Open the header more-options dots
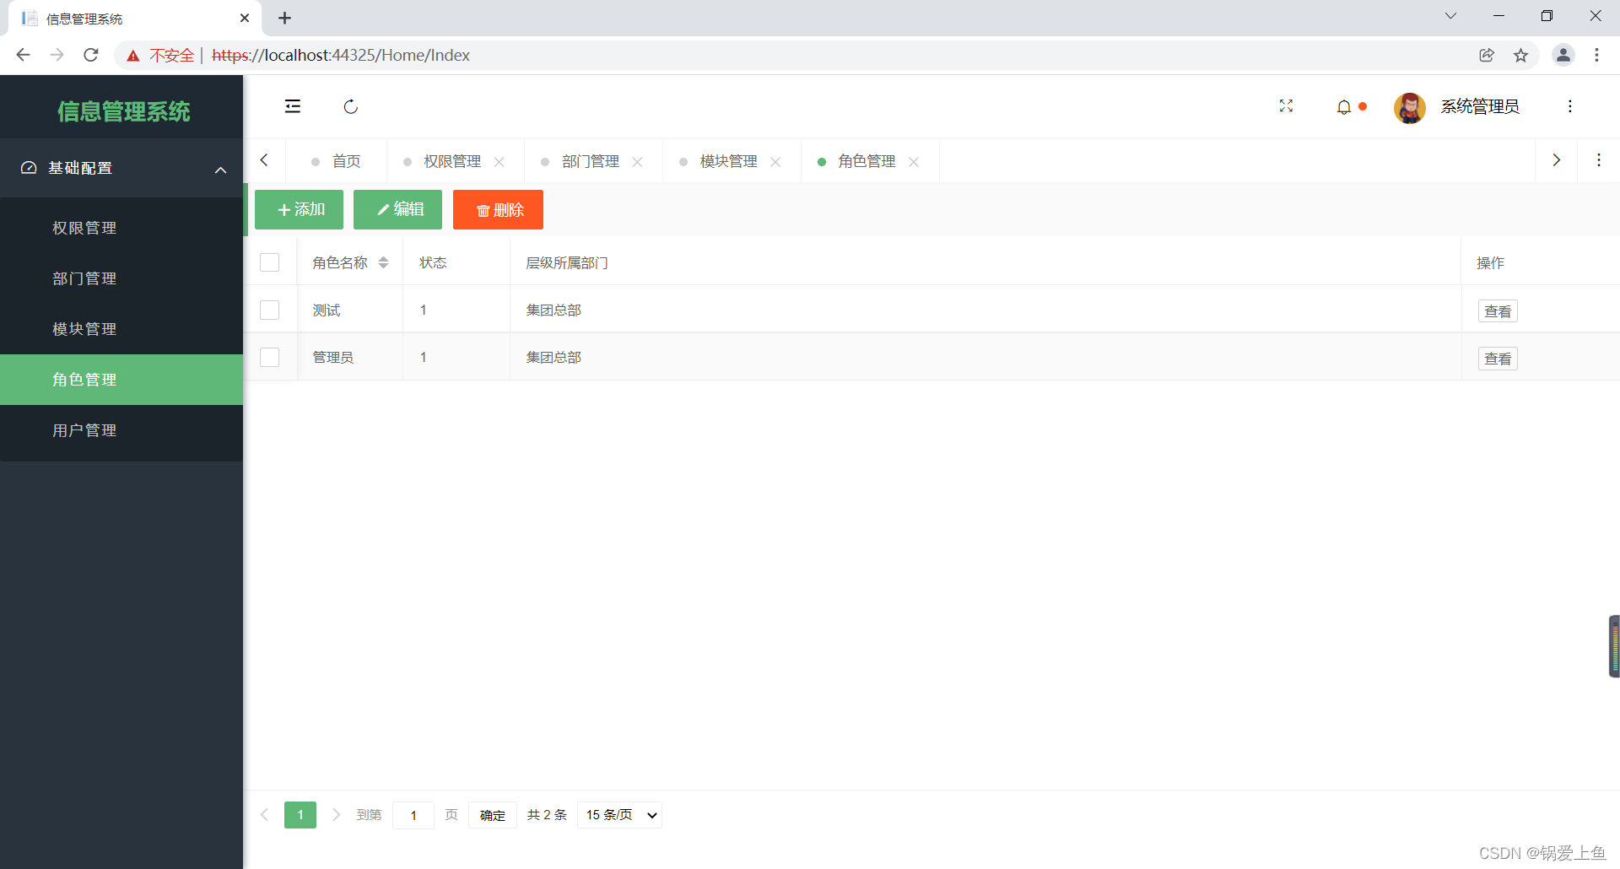 1569,106
